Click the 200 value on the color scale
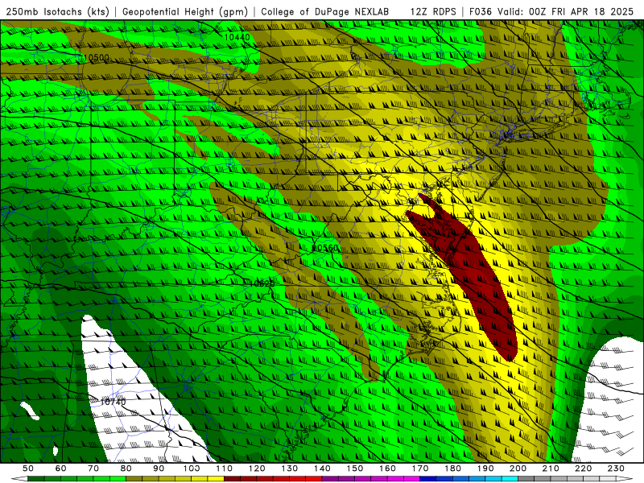 (518, 469)
